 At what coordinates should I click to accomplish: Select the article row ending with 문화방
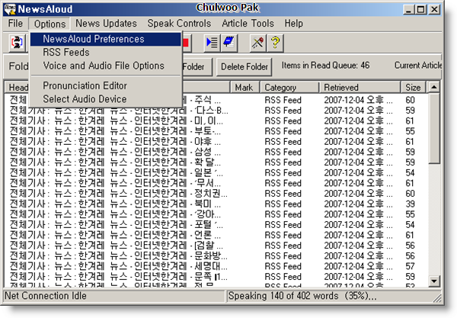coord(216,256)
